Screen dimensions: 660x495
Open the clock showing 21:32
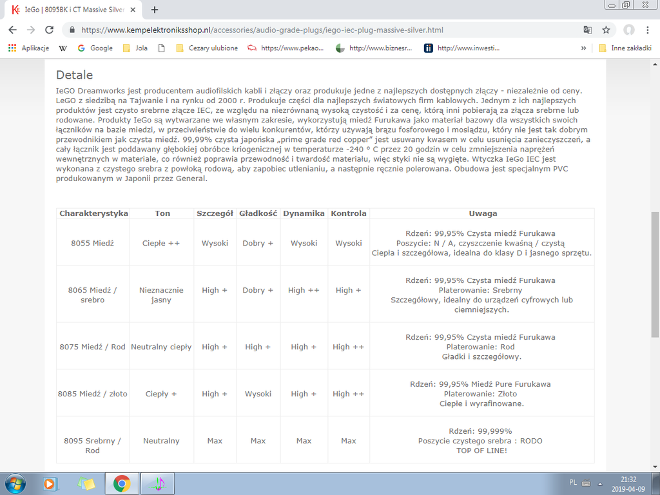coord(628,483)
